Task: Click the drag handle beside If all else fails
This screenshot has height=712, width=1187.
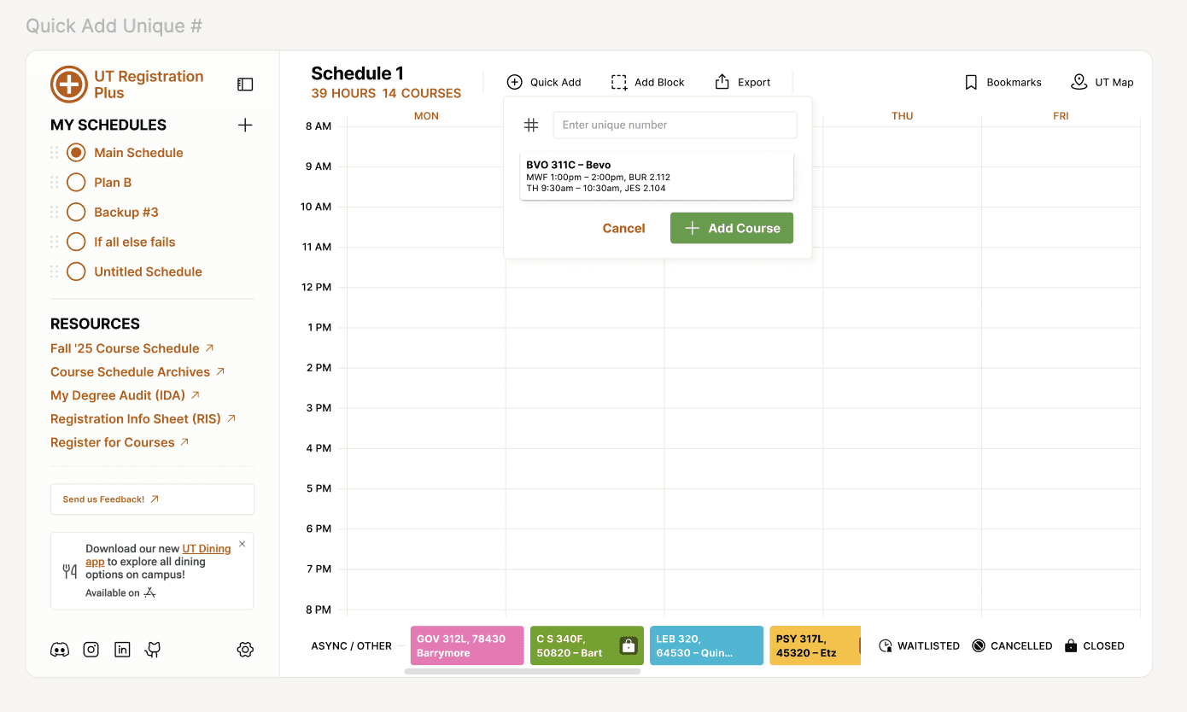Action: tap(55, 242)
